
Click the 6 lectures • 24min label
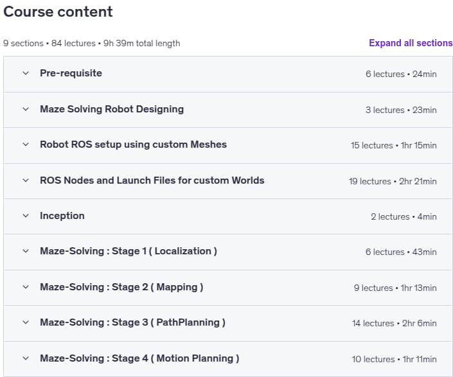tap(401, 75)
